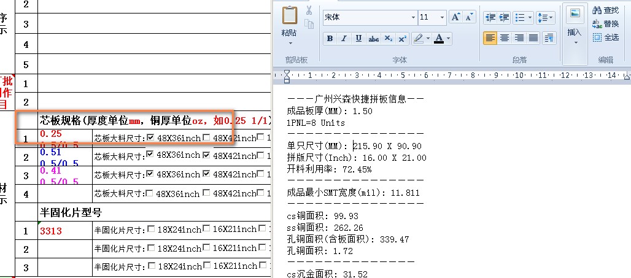631x278 pixels.
Task: Click the Line spacing icon
Action: (543, 17)
